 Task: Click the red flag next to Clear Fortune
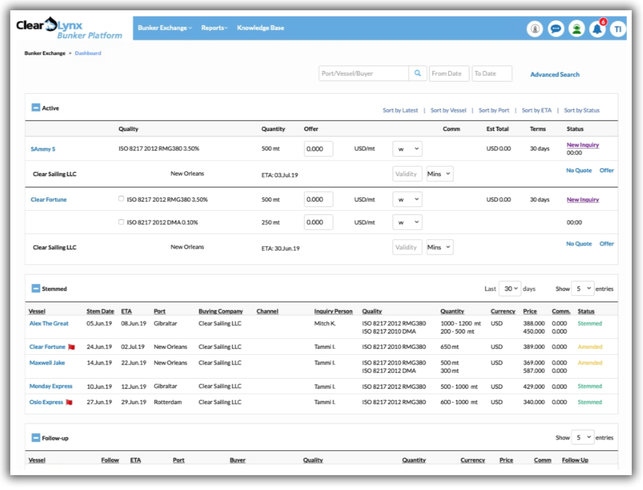click(72, 347)
